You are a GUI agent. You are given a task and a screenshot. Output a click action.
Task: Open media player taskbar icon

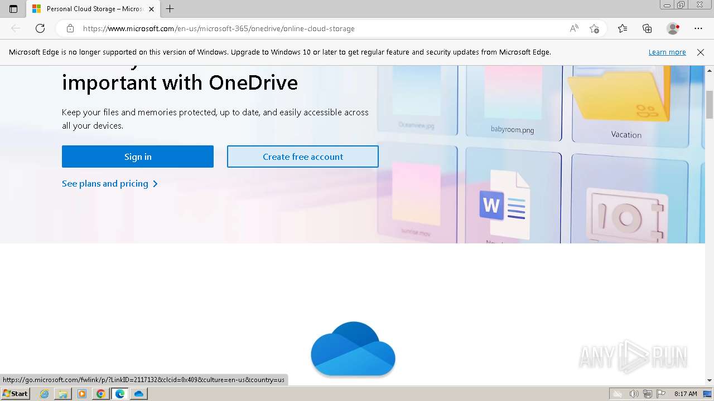coord(82,394)
